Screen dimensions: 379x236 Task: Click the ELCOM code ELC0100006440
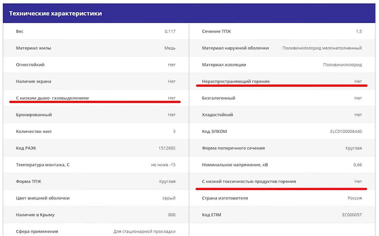click(x=346, y=131)
